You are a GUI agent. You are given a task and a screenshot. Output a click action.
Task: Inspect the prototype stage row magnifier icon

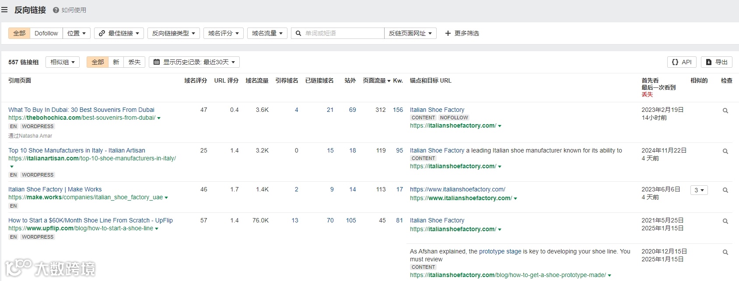coord(725,252)
